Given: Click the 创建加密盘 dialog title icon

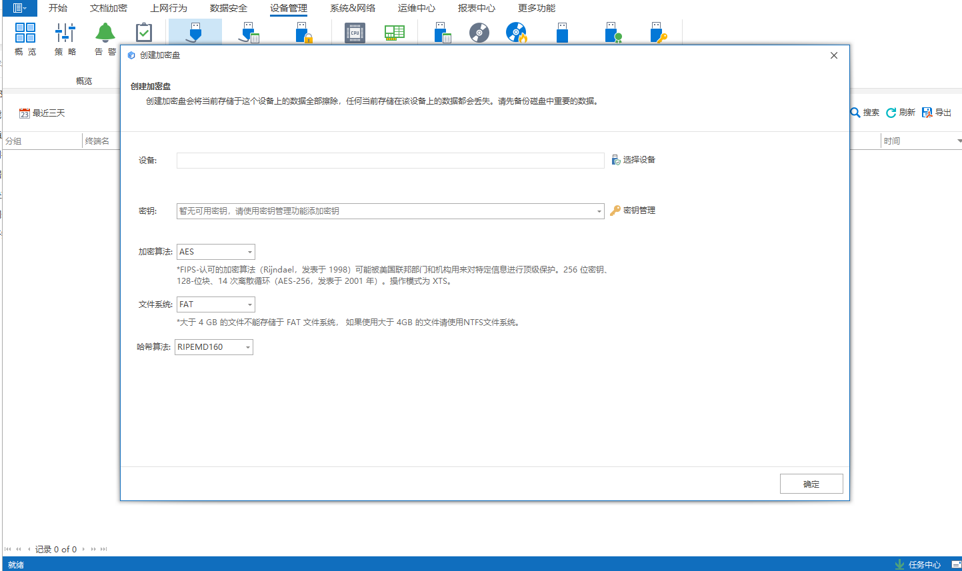Looking at the screenshot, I should pyautogui.click(x=131, y=55).
